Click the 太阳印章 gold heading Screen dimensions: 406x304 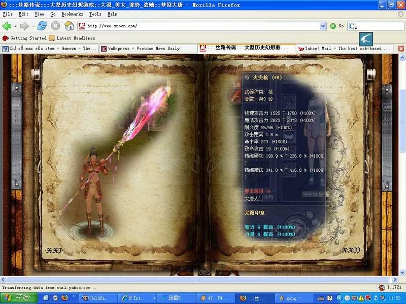255,213
